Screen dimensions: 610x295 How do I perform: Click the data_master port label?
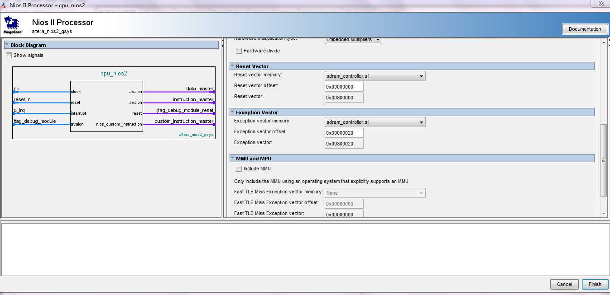click(200, 89)
